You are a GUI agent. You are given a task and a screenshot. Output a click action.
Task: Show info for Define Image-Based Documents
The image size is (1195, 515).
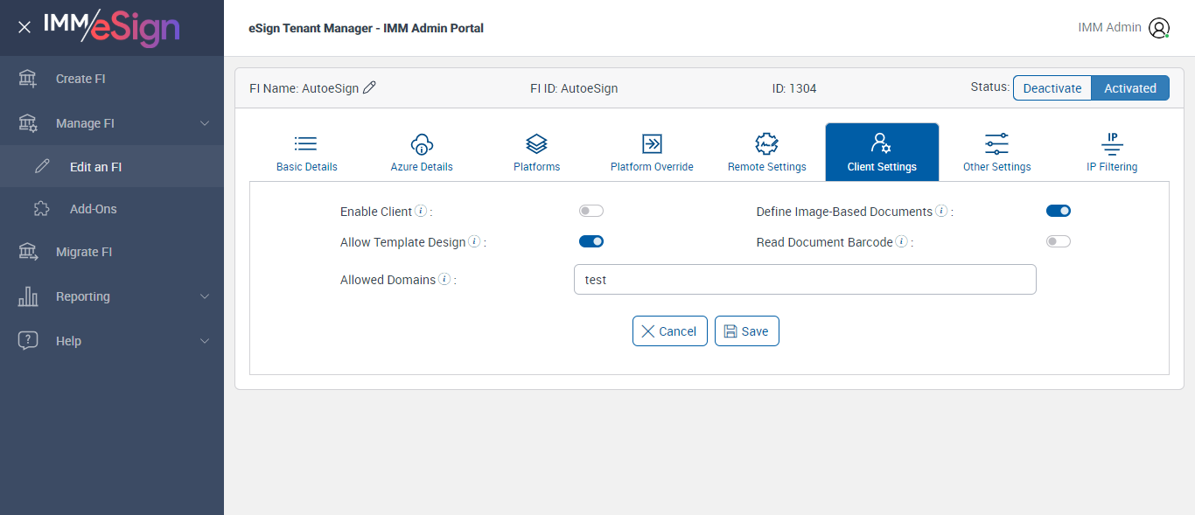tap(941, 211)
